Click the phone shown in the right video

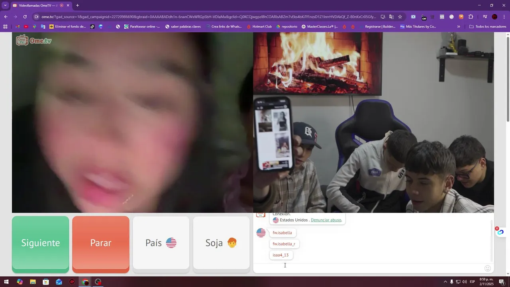pos(273,134)
